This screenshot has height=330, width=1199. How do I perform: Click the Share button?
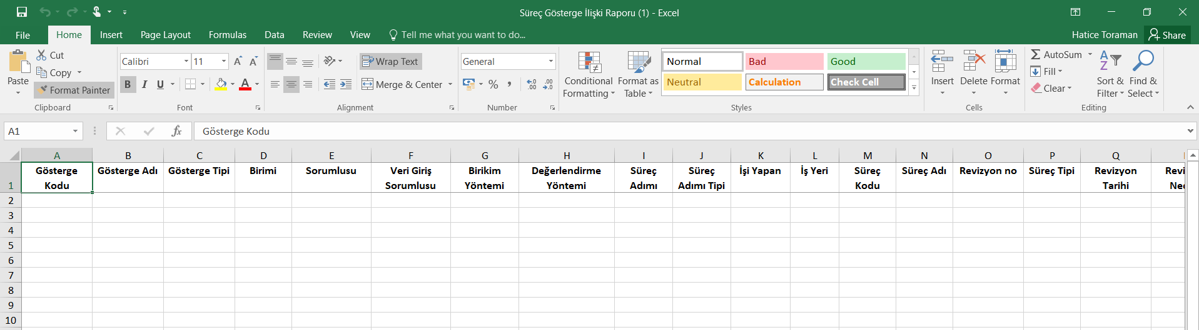pyautogui.click(x=1167, y=35)
